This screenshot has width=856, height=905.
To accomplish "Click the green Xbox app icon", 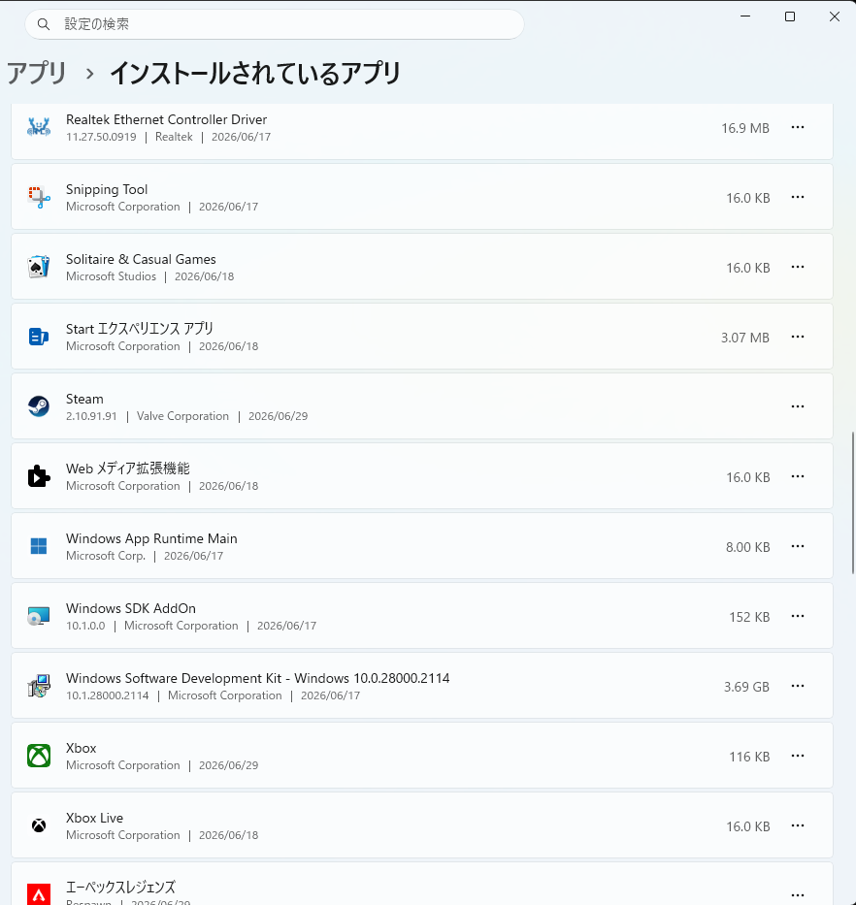I will pos(39,756).
